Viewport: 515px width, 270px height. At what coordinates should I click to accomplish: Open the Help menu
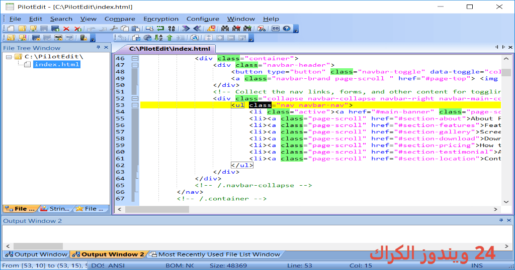point(271,19)
